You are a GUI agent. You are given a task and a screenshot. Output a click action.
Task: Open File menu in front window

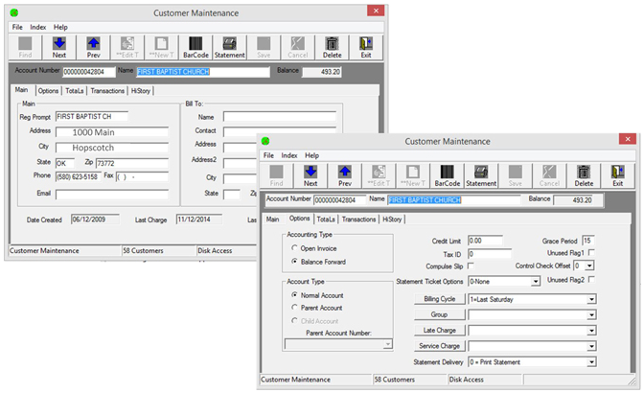click(x=268, y=155)
